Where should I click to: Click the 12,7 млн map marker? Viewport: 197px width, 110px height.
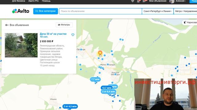tap(107, 88)
